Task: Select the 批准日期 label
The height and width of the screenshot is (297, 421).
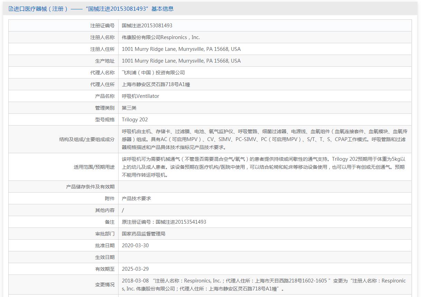Action: click(105, 245)
